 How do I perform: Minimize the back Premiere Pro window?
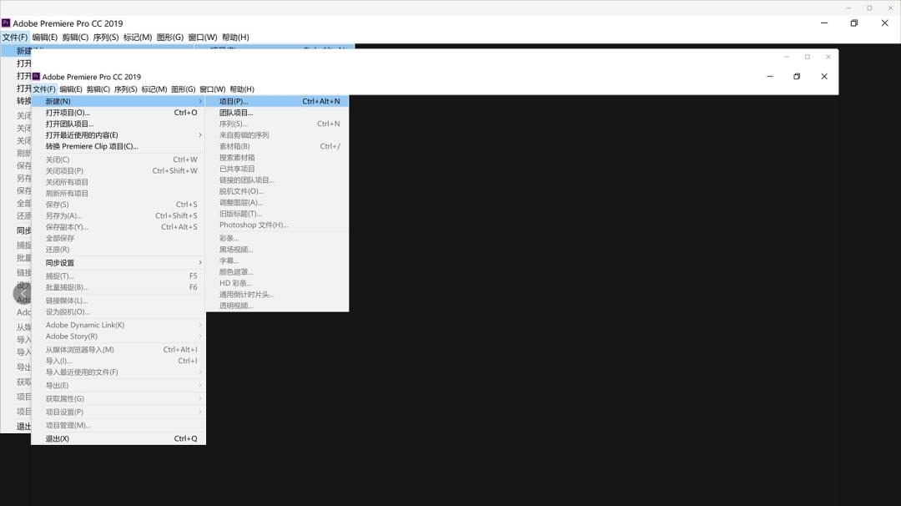(x=824, y=23)
